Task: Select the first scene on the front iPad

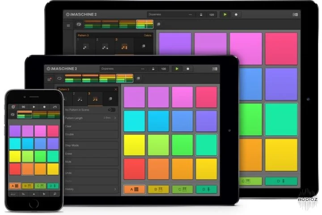Action: pyautogui.click(x=73, y=78)
